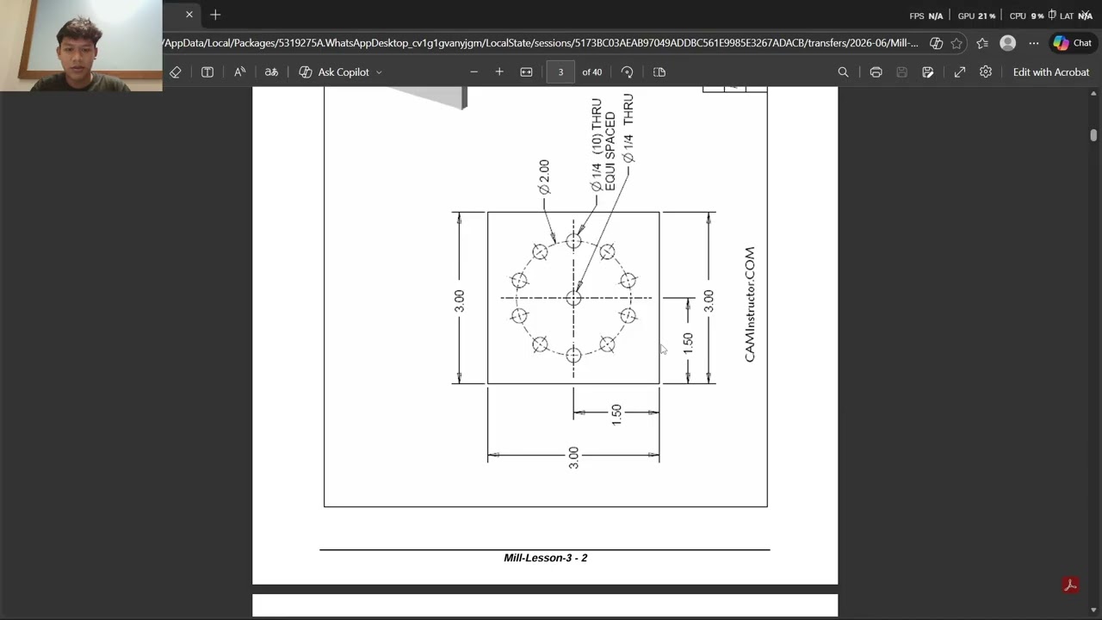Open find in PDF search icon
Image resolution: width=1102 pixels, height=620 pixels.
[843, 72]
